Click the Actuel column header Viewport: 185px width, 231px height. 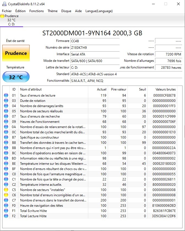(x=98, y=89)
